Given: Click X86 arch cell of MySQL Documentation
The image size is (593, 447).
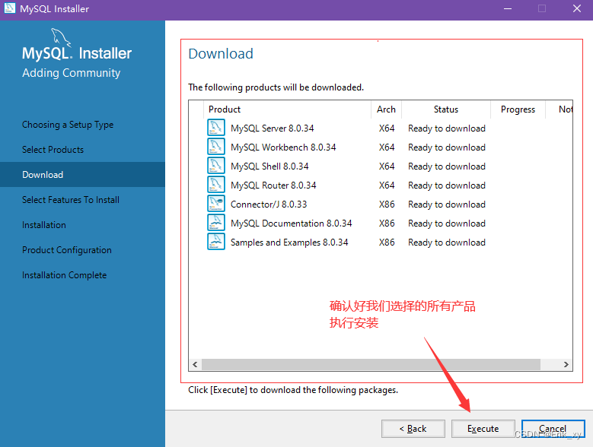Looking at the screenshot, I should pyautogui.click(x=387, y=223).
